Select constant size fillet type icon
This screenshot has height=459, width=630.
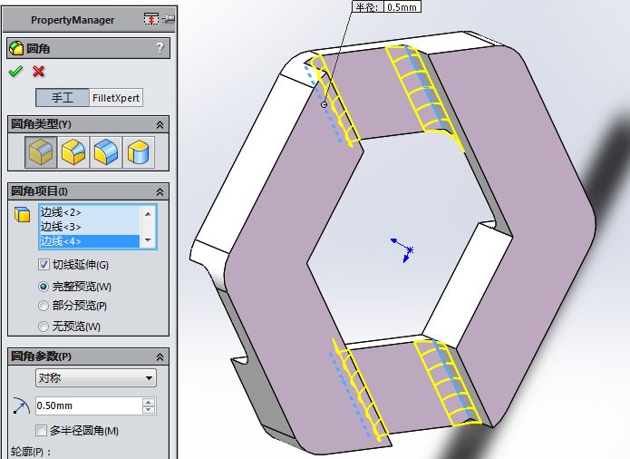coord(41,151)
